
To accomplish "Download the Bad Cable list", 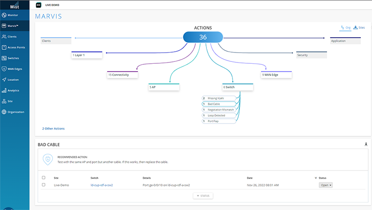I will coord(366,144).
